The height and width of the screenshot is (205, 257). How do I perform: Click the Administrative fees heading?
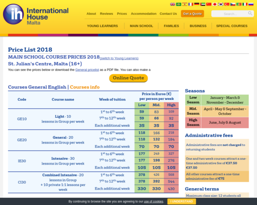tap(209, 135)
